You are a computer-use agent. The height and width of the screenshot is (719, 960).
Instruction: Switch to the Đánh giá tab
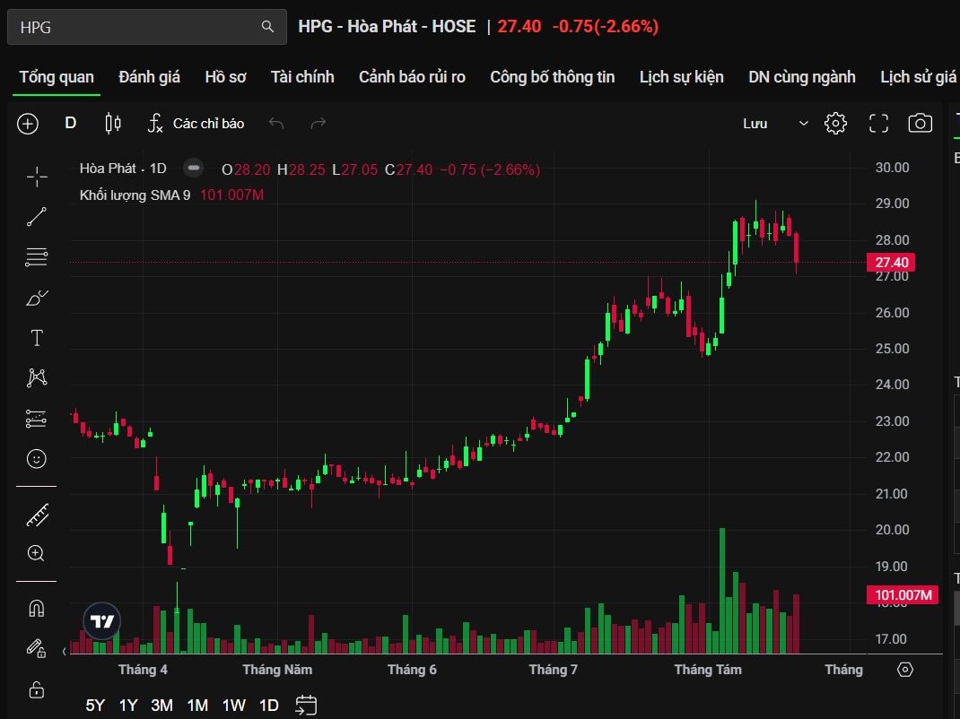tap(150, 77)
